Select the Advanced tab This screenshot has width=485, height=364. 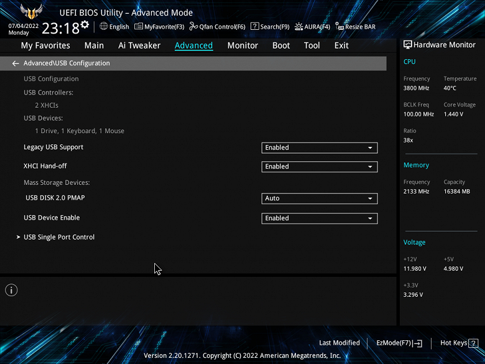point(193,45)
